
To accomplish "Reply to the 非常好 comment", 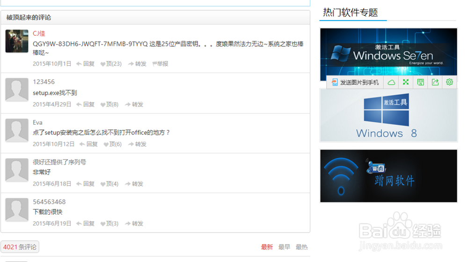I will (x=85, y=184).
